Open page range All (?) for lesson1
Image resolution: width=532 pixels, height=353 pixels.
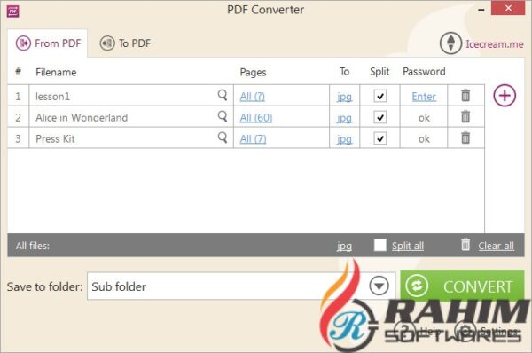[x=252, y=97]
